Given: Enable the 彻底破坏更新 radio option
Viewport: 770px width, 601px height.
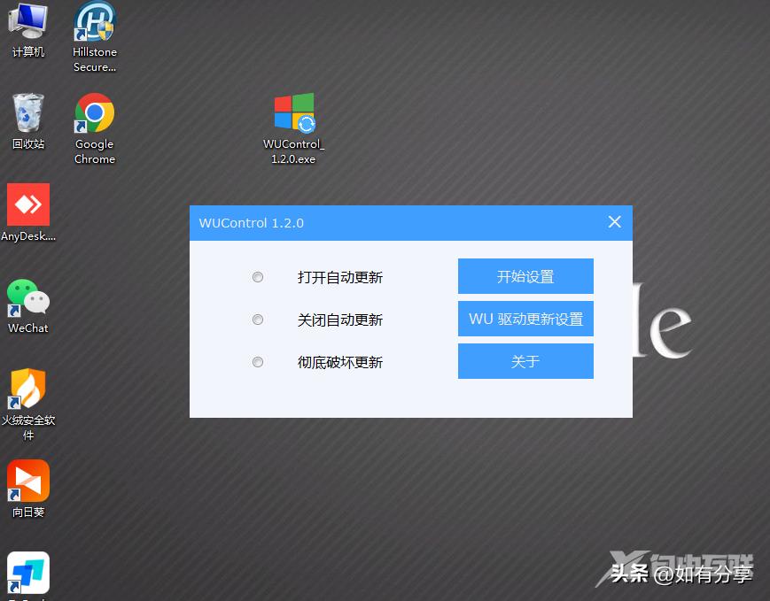Looking at the screenshot, I should pos(258,362).
